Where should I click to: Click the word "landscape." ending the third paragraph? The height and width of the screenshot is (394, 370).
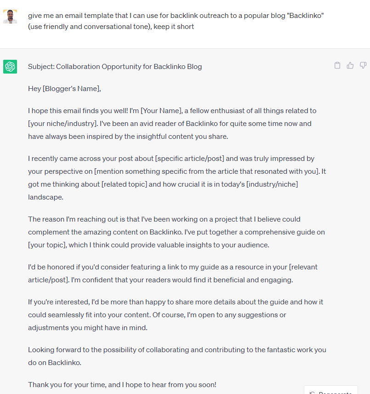tap(46, 197)
